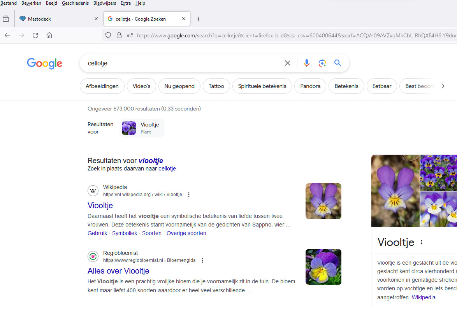The height and width of the screenshot is (309, 457).
Task: Search instead for cellotje link
Action: pos(167,169)
